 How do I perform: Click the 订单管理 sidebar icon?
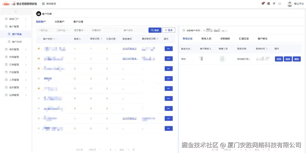coord(6,65)
